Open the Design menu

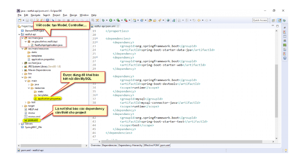[73, 15]
